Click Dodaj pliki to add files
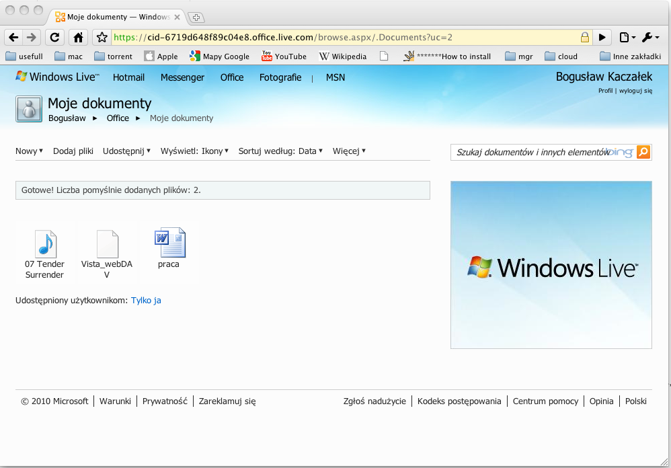Image resolution: width=671 pixels, height=468 pixels. [73, 151]
